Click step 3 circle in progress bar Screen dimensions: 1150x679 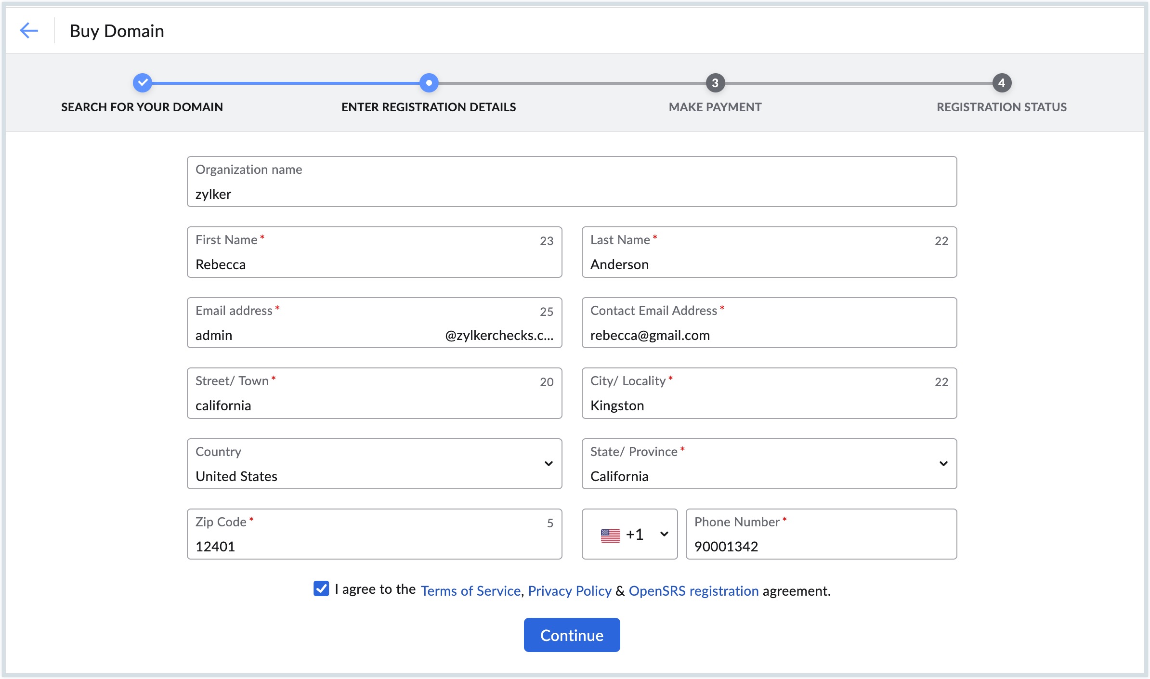point(715,83)
